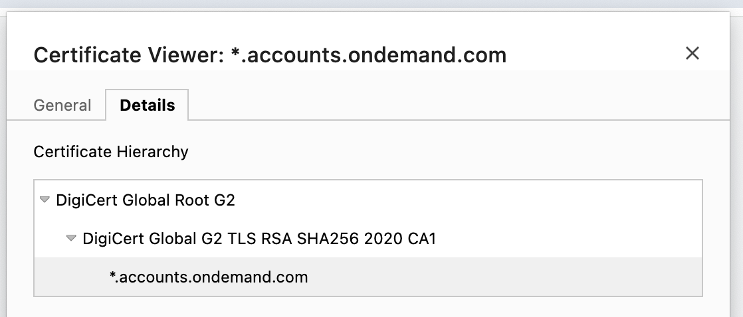This screenshot has width=743, height=317.
Task: Select DigiCert Global Root G2 certificate
Action: pos(146,200)
